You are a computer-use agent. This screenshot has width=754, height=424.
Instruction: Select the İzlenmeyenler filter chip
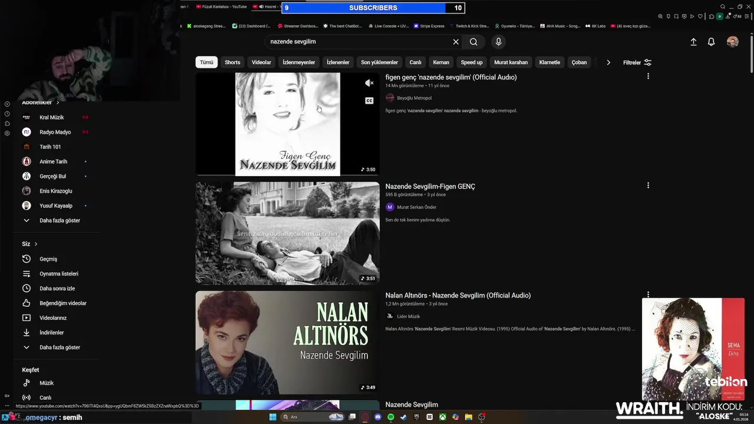(299, 62)
